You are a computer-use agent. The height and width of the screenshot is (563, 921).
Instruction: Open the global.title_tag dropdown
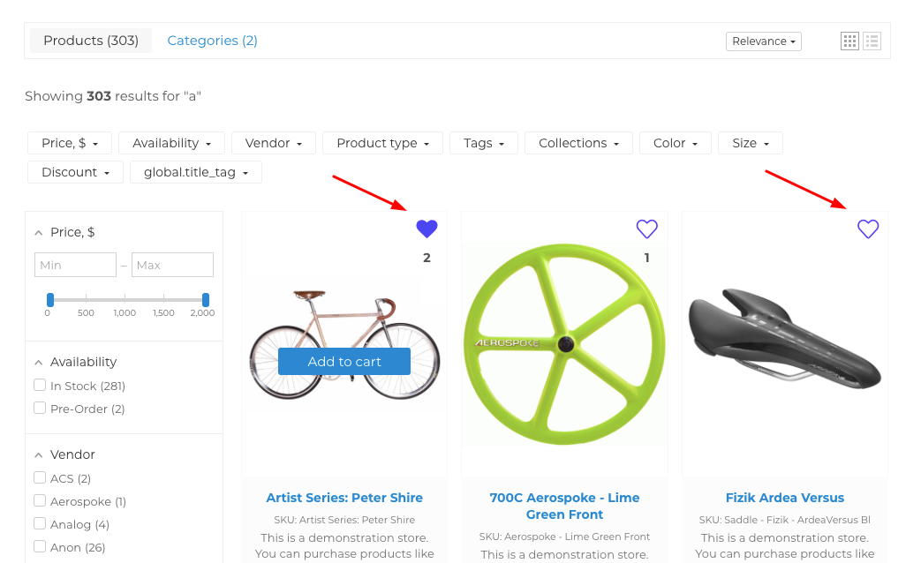tap(196, 172)
